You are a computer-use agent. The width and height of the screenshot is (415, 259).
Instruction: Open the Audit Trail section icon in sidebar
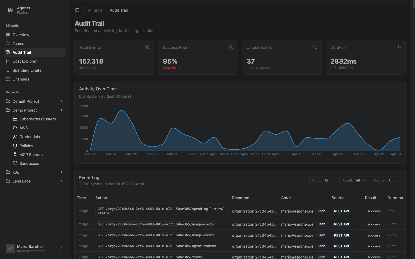(8, 52)
